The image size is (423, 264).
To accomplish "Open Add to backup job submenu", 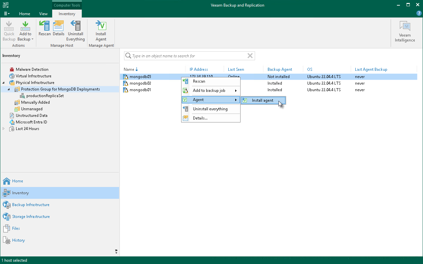I will point(211,91).
